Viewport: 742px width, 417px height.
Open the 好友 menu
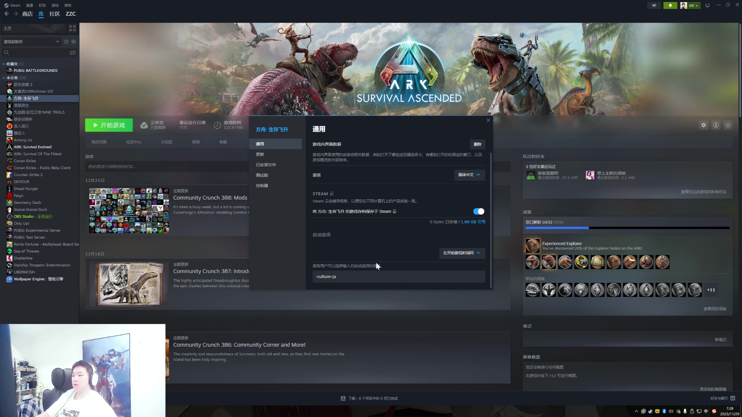[43, 5]
